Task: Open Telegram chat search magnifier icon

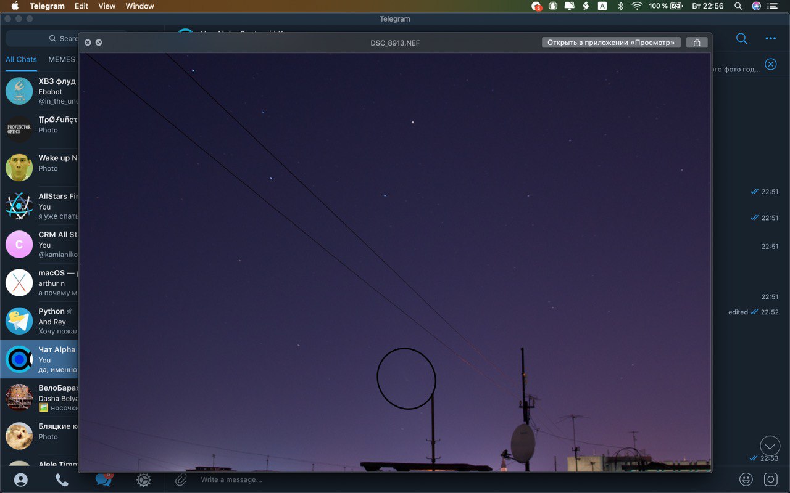Action: pyautogui.click(x=742, y=38)
